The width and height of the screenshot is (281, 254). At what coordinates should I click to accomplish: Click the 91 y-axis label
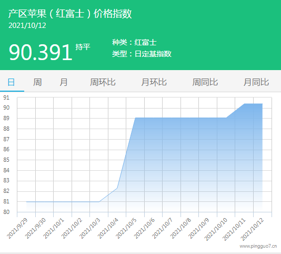point(6,97)
